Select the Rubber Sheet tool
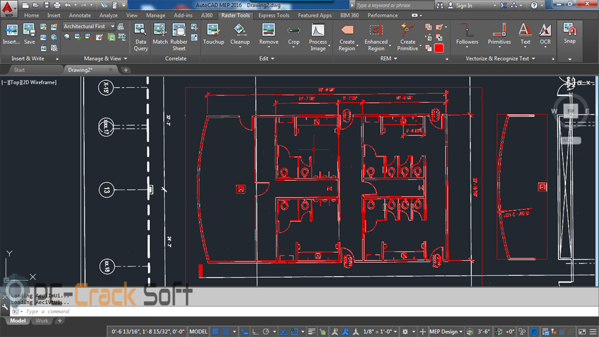Screen dimensions: 599x337 click(179, 37)
